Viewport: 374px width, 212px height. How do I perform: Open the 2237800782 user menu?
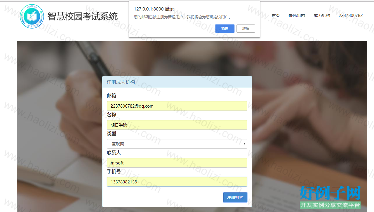351,15
